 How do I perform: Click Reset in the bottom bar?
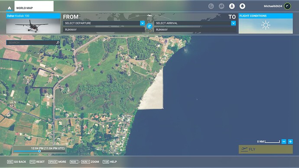click(37, 162)
